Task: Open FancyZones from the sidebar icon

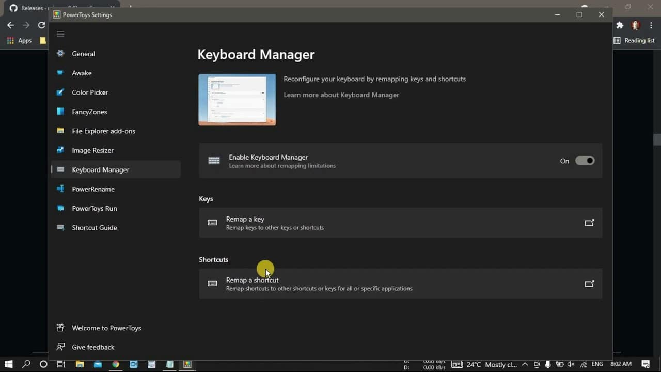Action: 61,112
